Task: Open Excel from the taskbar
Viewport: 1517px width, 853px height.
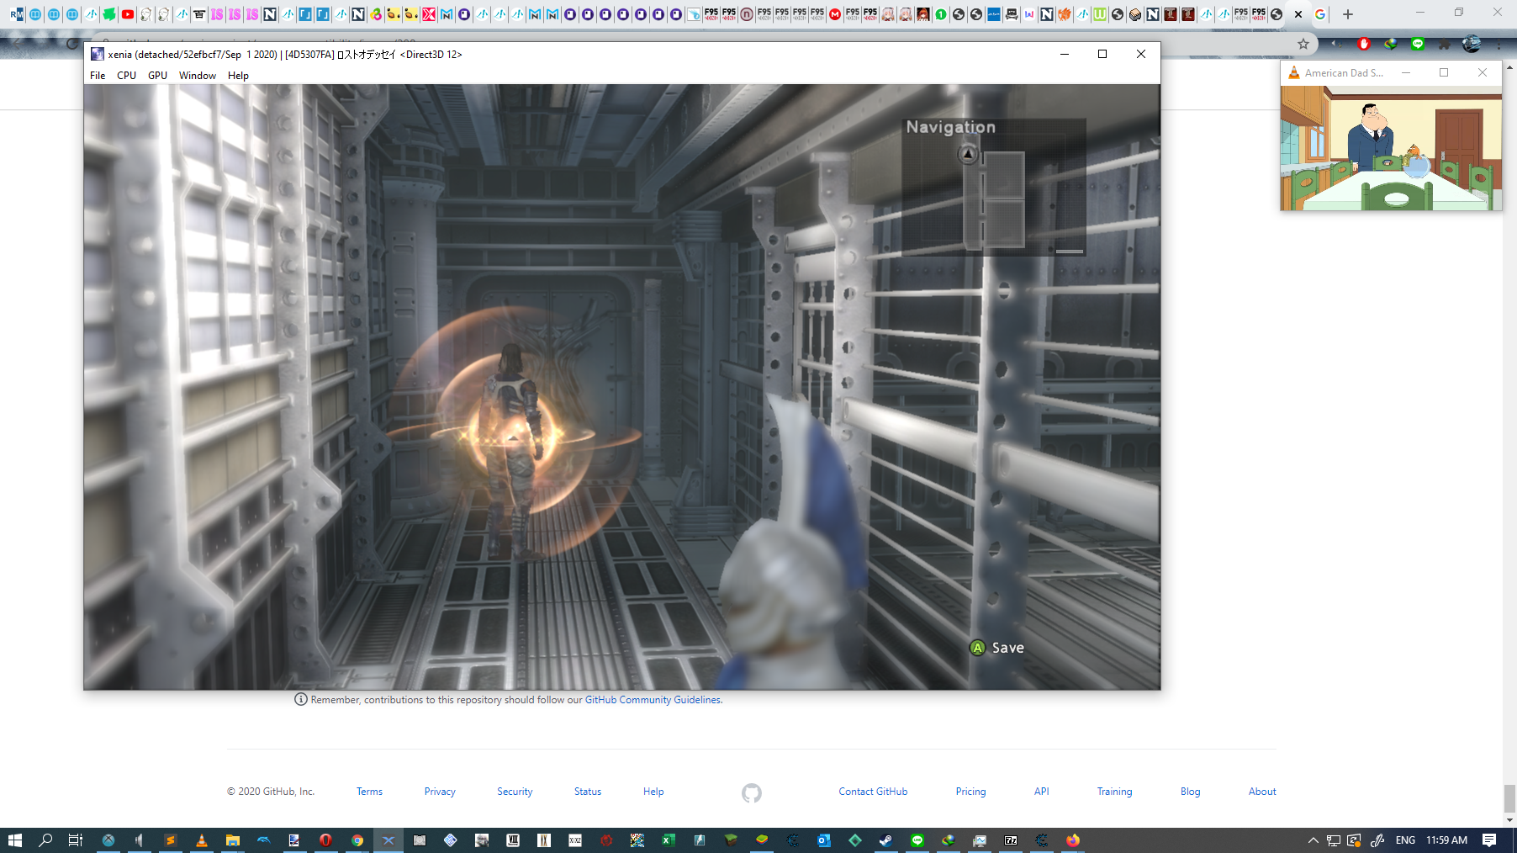Action: pos(668,840)
